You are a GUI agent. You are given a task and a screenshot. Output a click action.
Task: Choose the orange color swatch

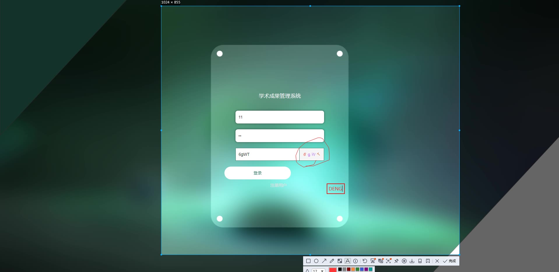tap(353, 269)
